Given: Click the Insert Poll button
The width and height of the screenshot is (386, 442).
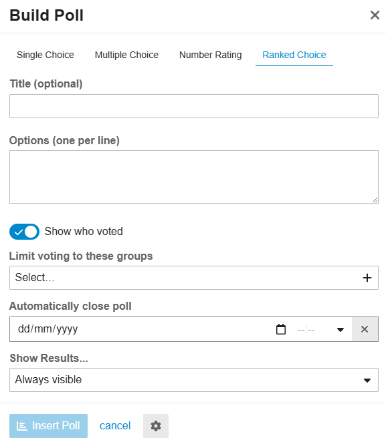Looking at the screenshot, I should click(x=49, y=426).
